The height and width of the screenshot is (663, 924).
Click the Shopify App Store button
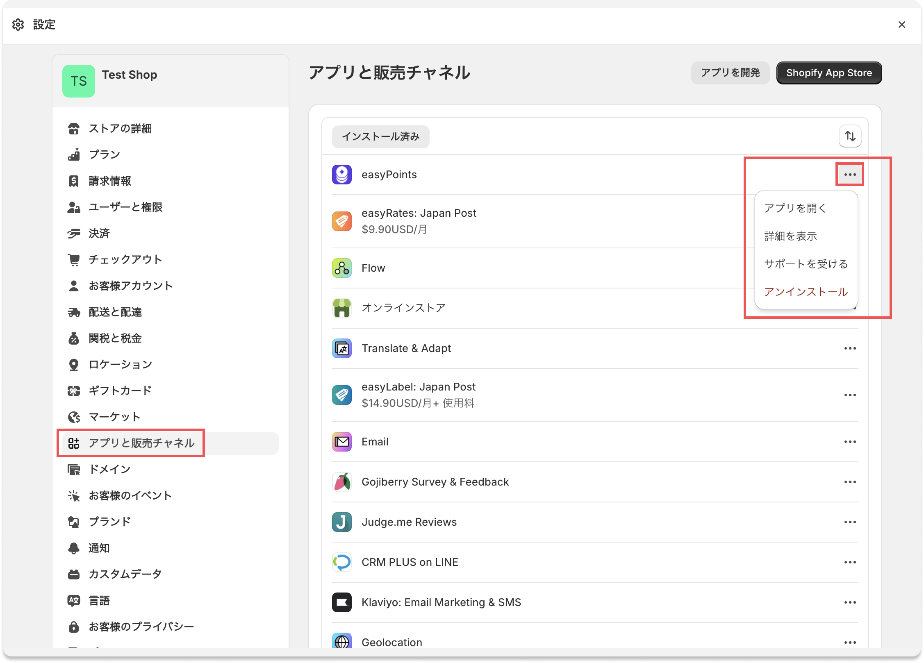[829, 73]
